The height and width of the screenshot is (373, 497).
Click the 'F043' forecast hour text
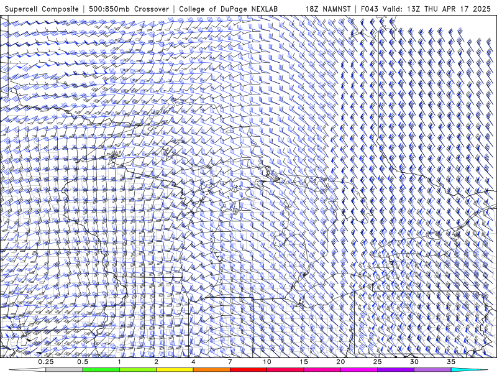coord(370,9)
